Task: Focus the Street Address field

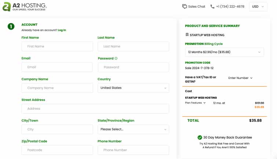Action: [x=95, y=109]
